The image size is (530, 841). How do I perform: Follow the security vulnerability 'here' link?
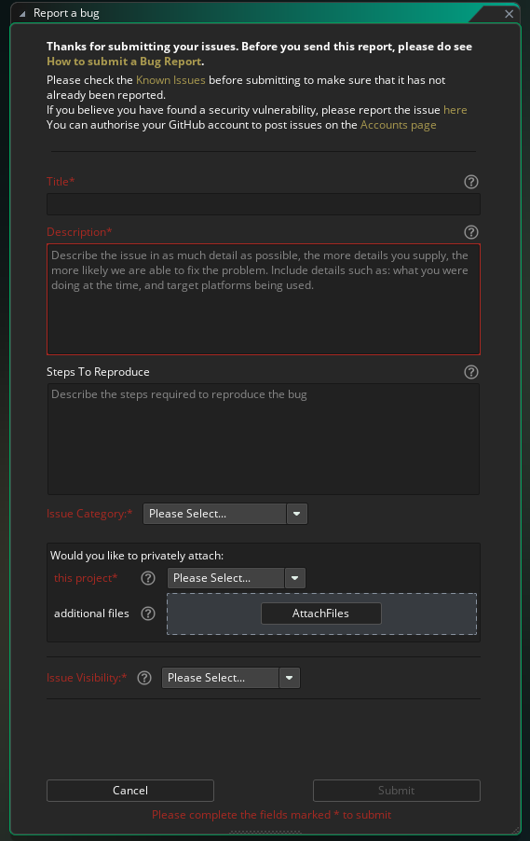pyautogui.click(x=455, y=110)
